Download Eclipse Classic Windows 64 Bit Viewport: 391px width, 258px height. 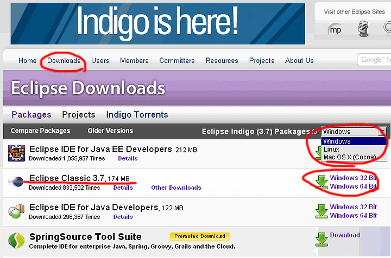(353, 186)
